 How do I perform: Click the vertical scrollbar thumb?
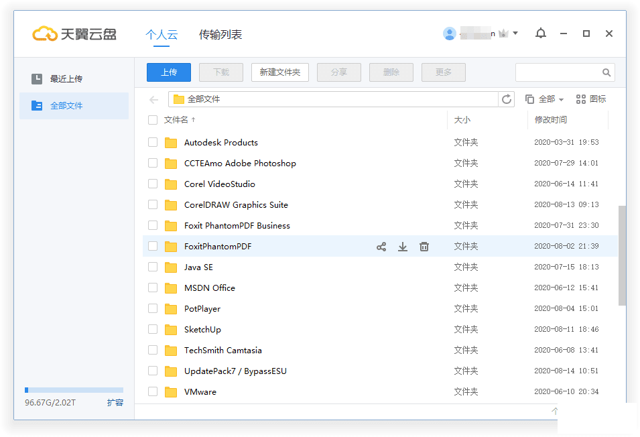(x=622, y=256)
